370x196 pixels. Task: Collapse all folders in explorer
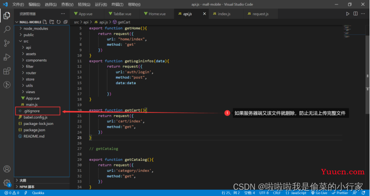pos(66,22)
